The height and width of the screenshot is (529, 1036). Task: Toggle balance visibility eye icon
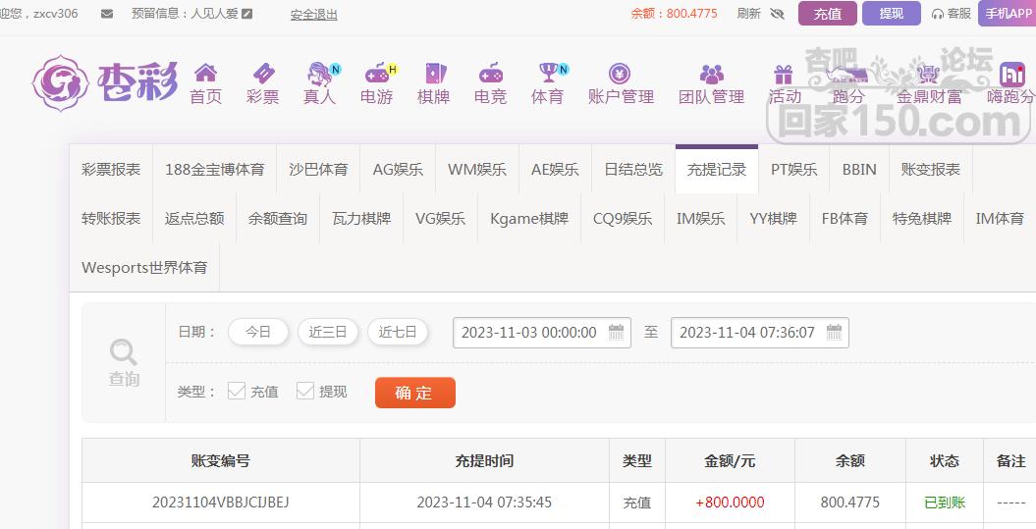coord(778,14)
